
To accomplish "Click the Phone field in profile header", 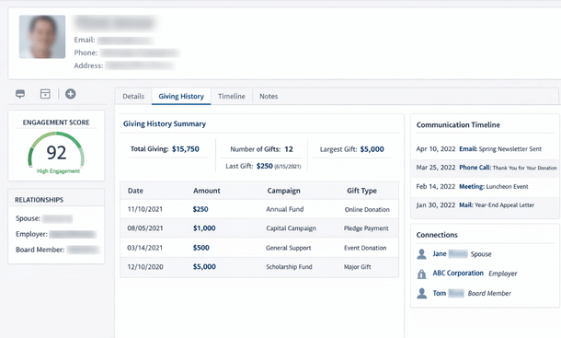I will click(x=126, y=52).
